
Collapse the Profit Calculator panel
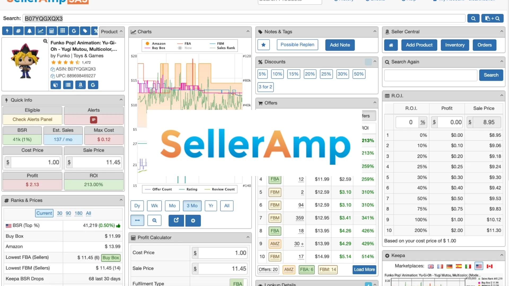(248, 238)
